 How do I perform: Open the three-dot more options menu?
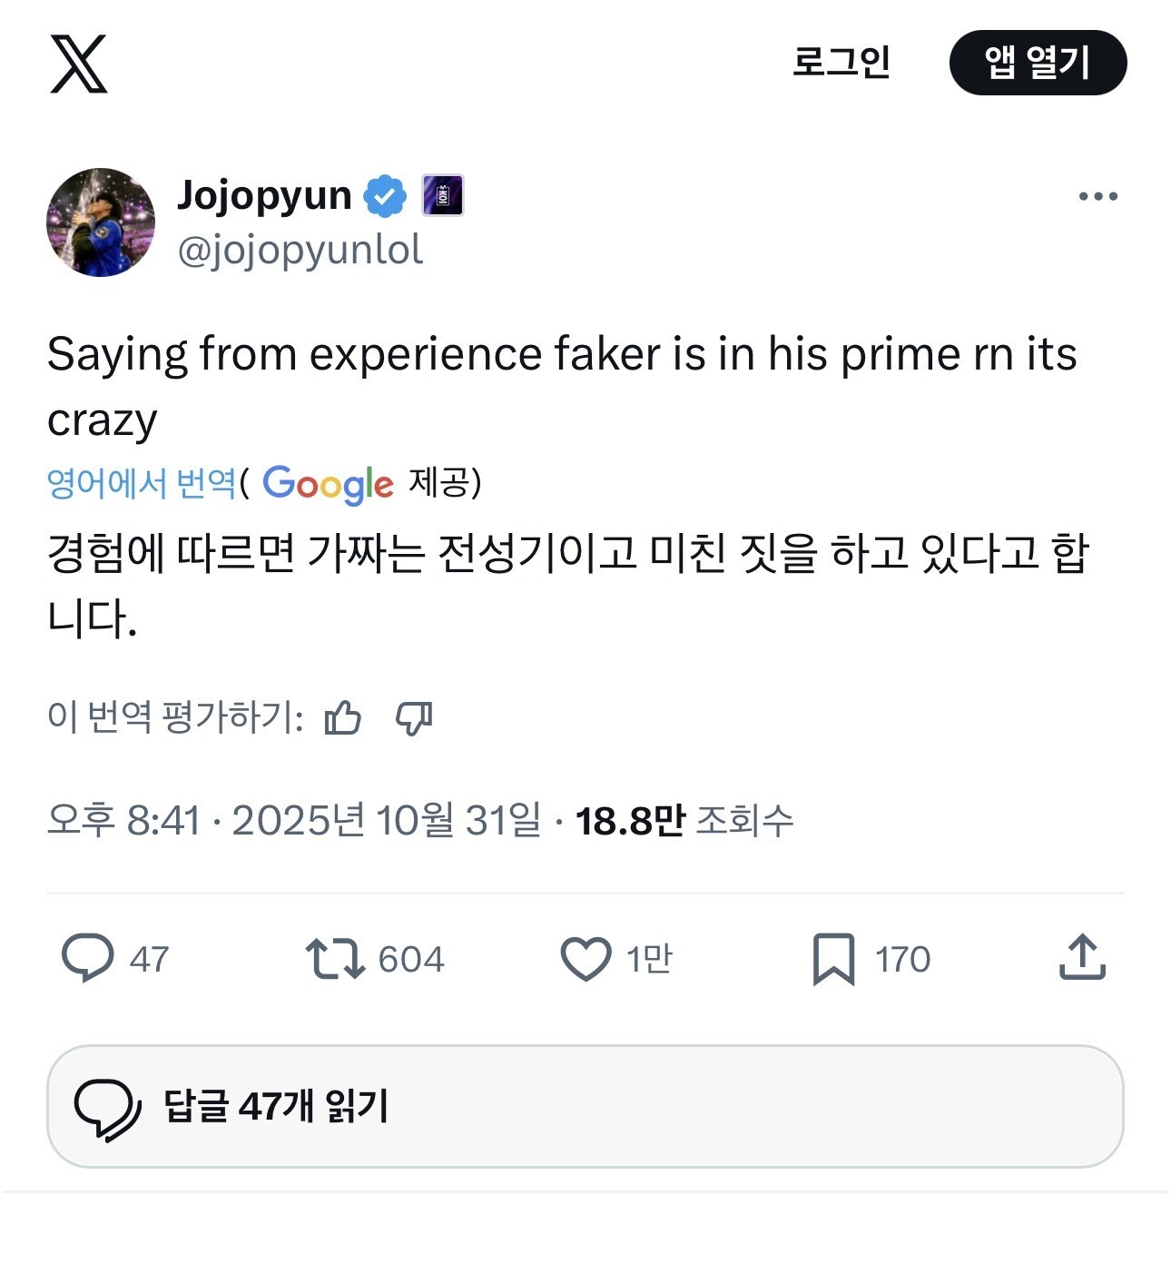pos(1097,196)
